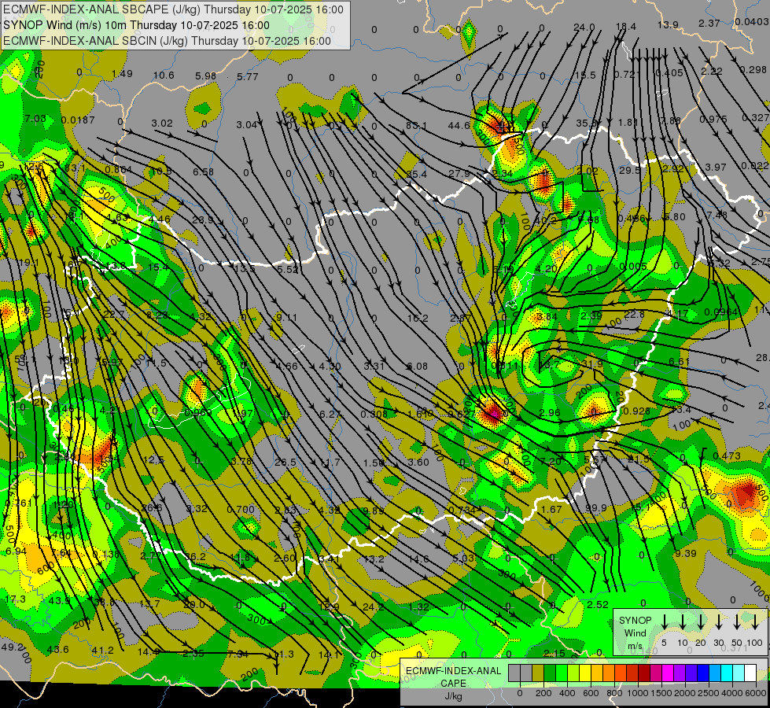Click the 22.8 value on the map
The width and height of the screenshot is (770, 708).
pyautogui.click(x=635, y=314)
